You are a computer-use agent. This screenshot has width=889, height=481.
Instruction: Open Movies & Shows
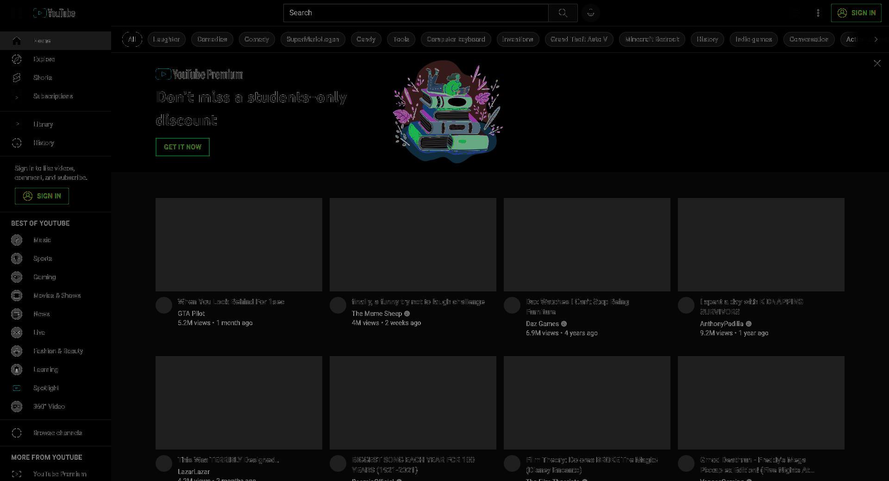click(56, 296)
